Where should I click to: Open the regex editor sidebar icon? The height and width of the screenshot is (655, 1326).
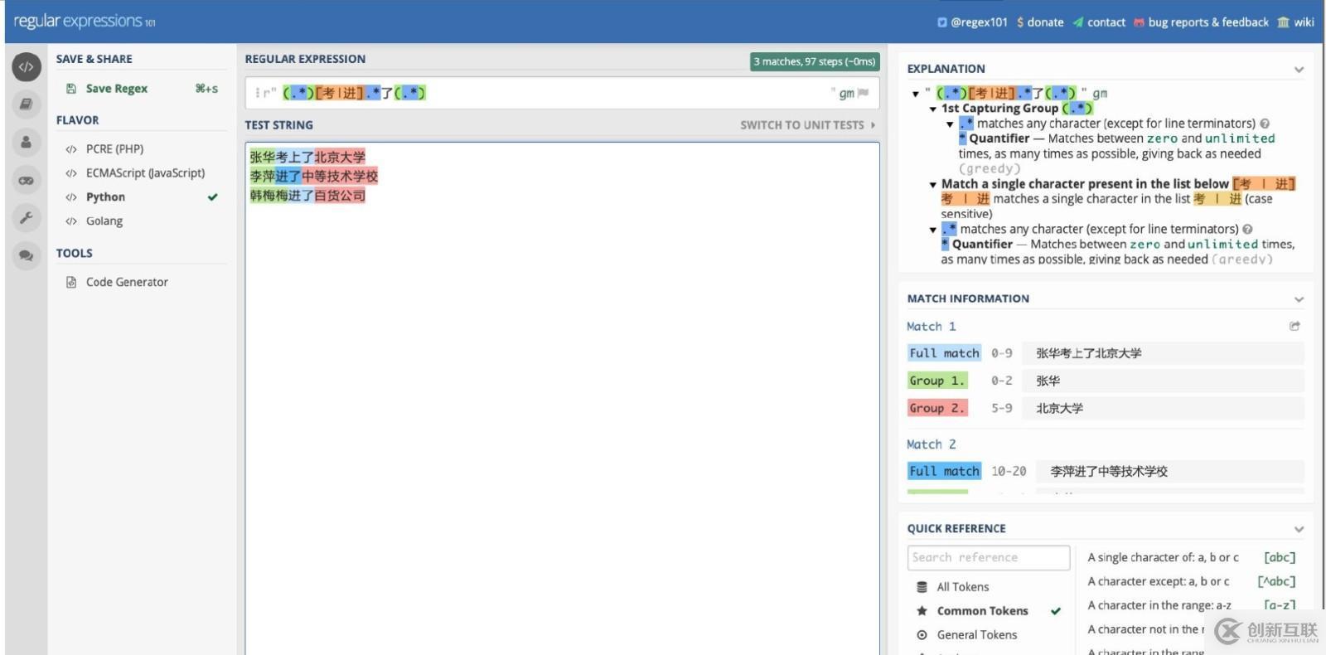click(27, 66)
